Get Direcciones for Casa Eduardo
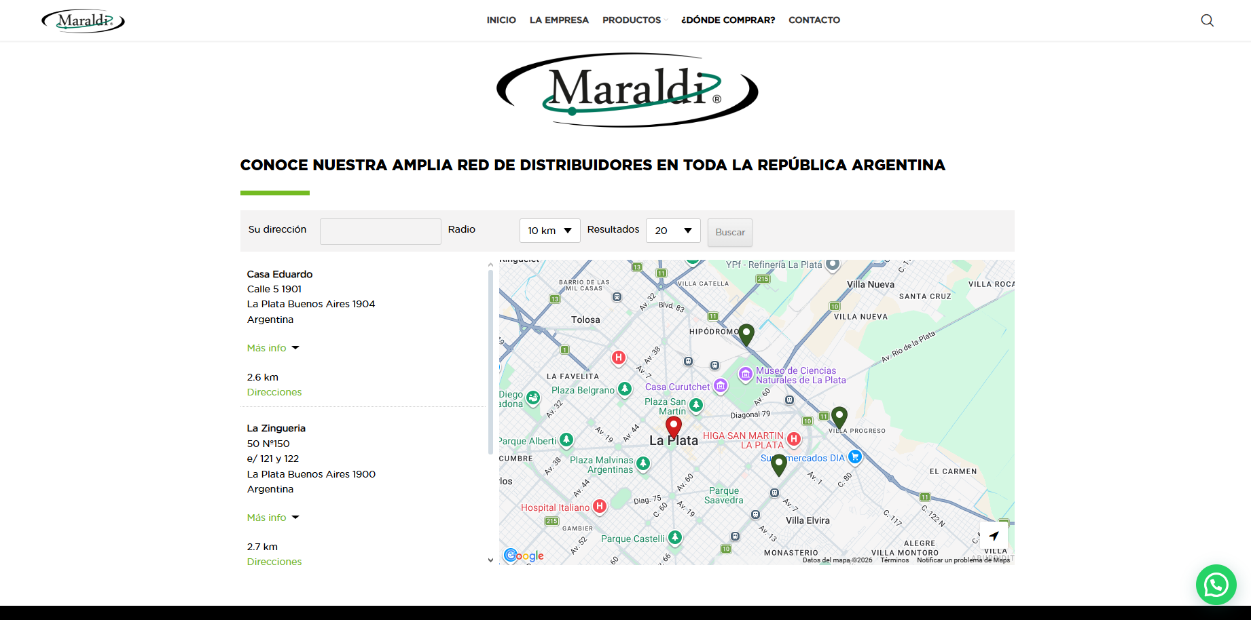This screenshot has height=620, width=1251. [274, 392]
